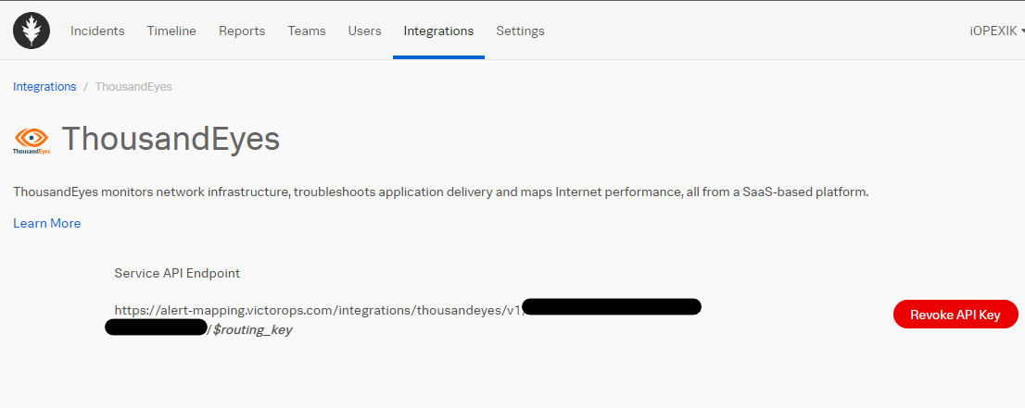Click the Integrations breadcrumb link

tap(44, 87)
